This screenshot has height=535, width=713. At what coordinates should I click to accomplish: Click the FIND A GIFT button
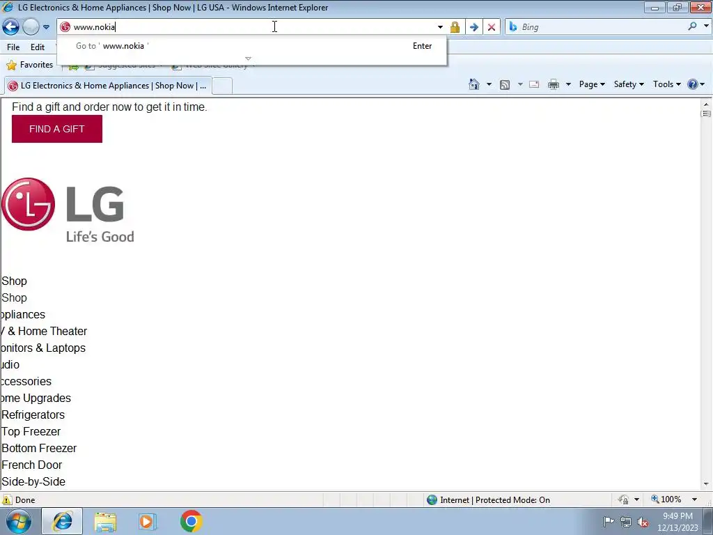point(57,129)
